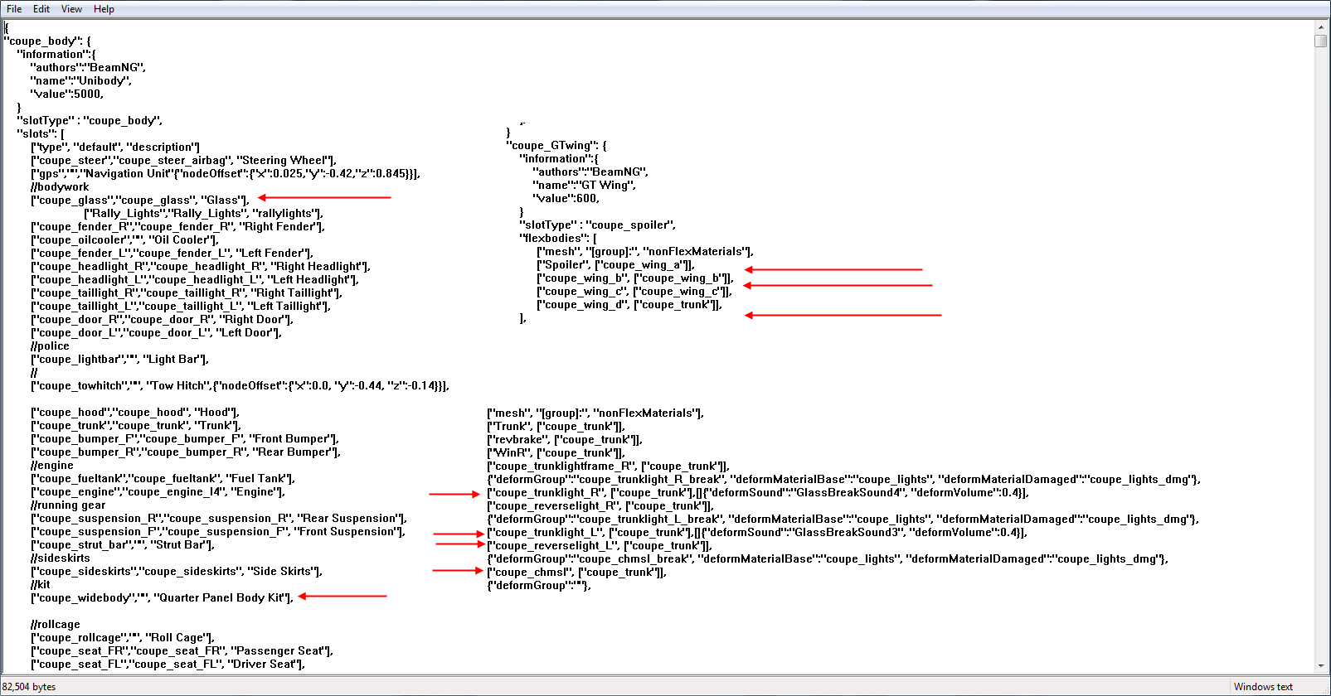Click the coupe_chmsl coupe_trunk line
1331x696 pixels.
pyautogui.click(x=576, y=572)
